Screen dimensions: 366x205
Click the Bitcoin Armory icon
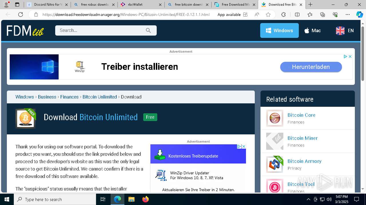click(x=275, y=164)
